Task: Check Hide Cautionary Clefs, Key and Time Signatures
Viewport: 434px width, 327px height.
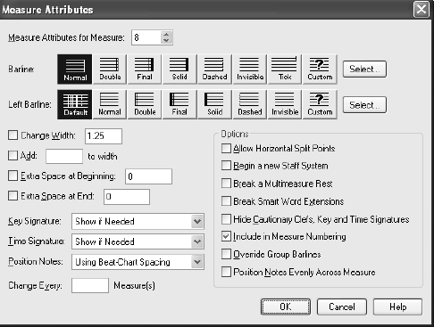Action: coord(226,219)
